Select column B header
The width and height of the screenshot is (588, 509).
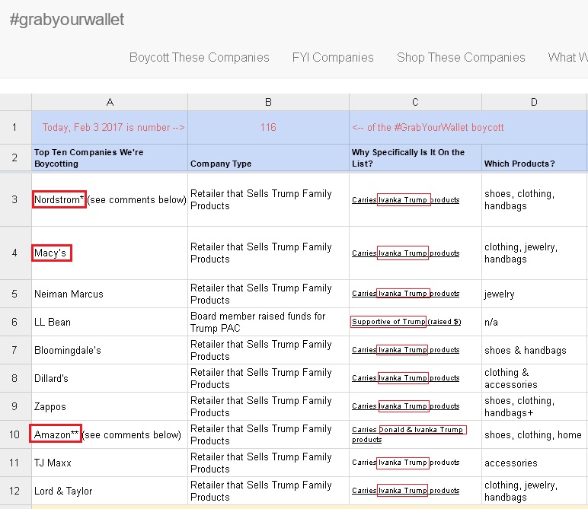[268, 102]
